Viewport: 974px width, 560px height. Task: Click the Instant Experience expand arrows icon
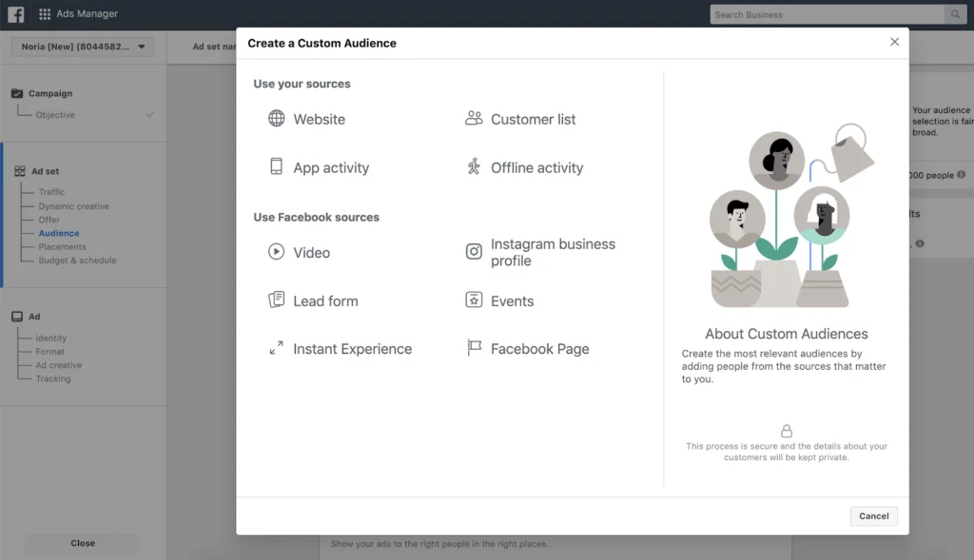pos(277,348)
